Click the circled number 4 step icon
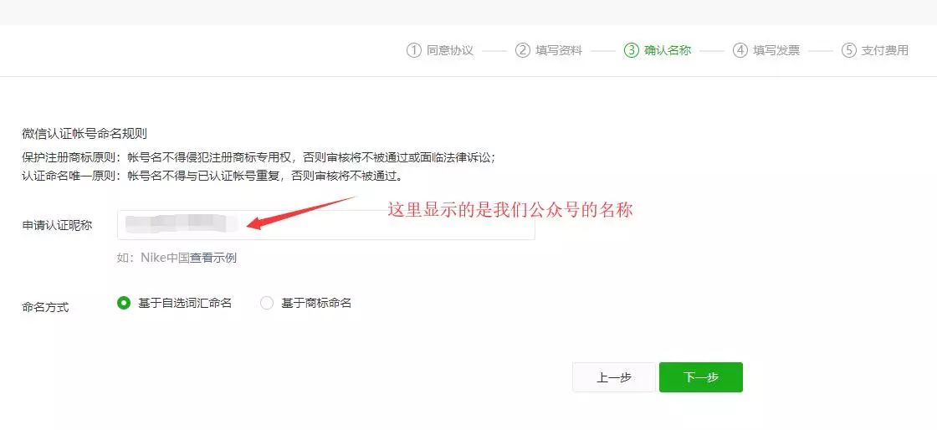The height and width of the screenshot is (430, 937). point(740,51)
